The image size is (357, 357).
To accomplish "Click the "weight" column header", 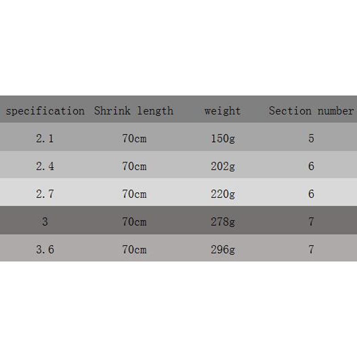I will coord(222,111).
